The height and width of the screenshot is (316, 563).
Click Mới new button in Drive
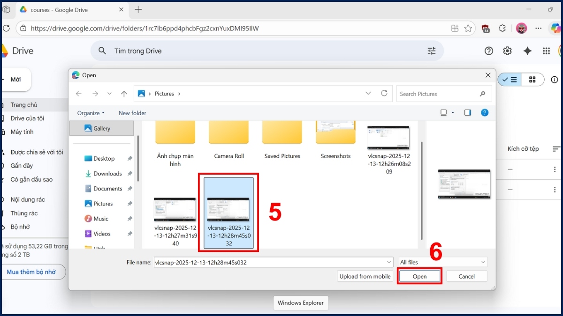tap(15, 80)
